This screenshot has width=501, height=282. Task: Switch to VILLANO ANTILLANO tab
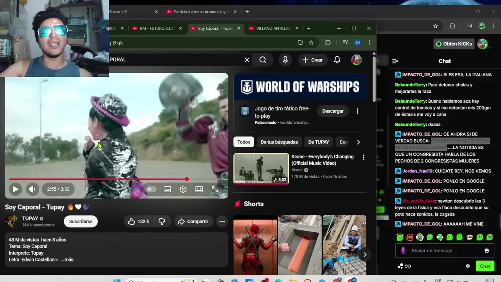click(273, 28)
